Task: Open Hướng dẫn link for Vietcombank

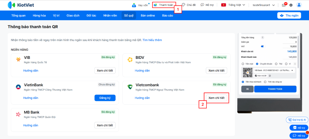Action: 142,98
